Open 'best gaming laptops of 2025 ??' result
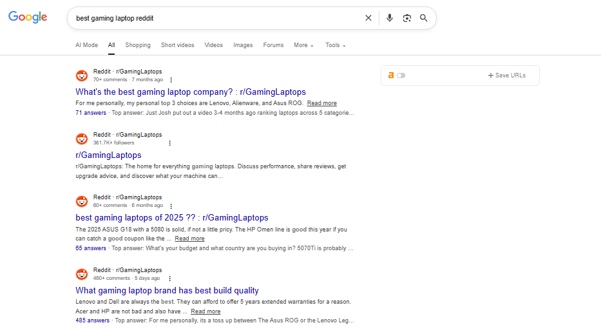The height and width of the screenshot is (334, 601). click(x=171, y=217)
